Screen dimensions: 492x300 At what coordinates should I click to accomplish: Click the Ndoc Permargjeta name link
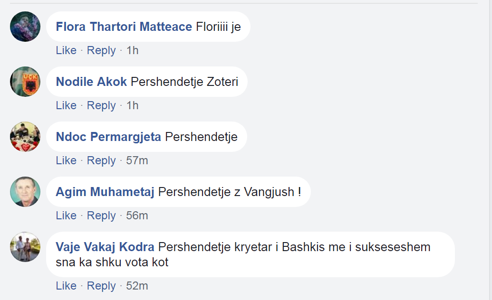pos(108,137)
